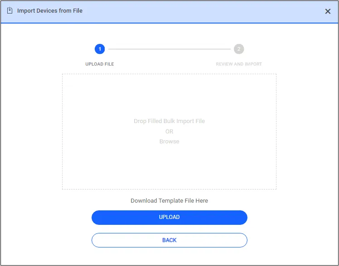Click the Import Devices from File title
The width and height of the screenshot is (339, 266).
pos(50,10)
